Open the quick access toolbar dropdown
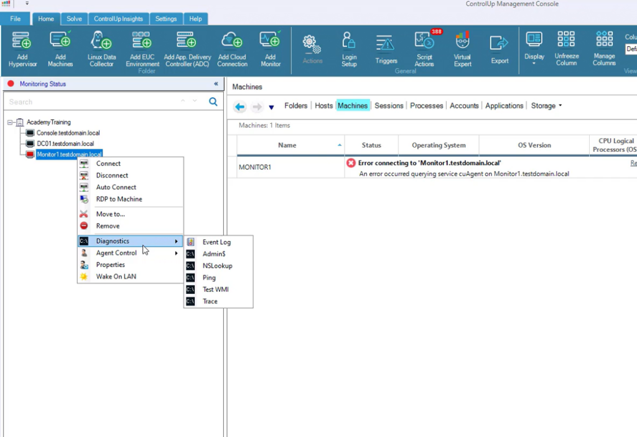Viewport: 637px width, 437px height. coord(27,3)
